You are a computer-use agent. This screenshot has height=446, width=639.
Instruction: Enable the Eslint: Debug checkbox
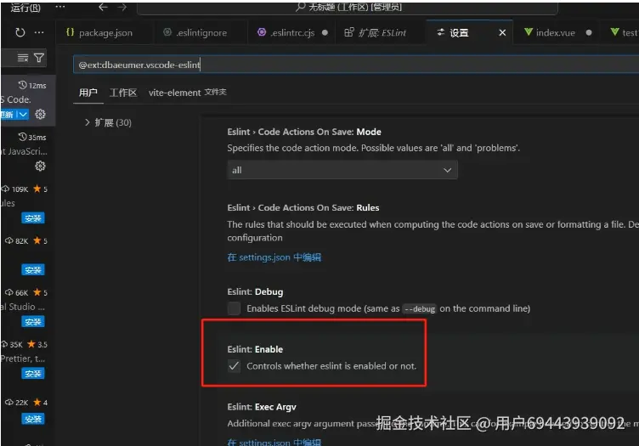(234, 308)
